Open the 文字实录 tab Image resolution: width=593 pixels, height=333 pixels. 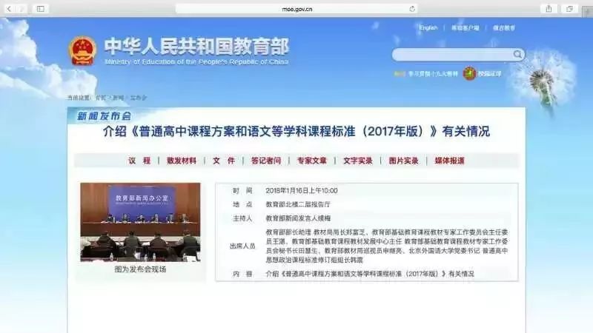tap(358, 161)
